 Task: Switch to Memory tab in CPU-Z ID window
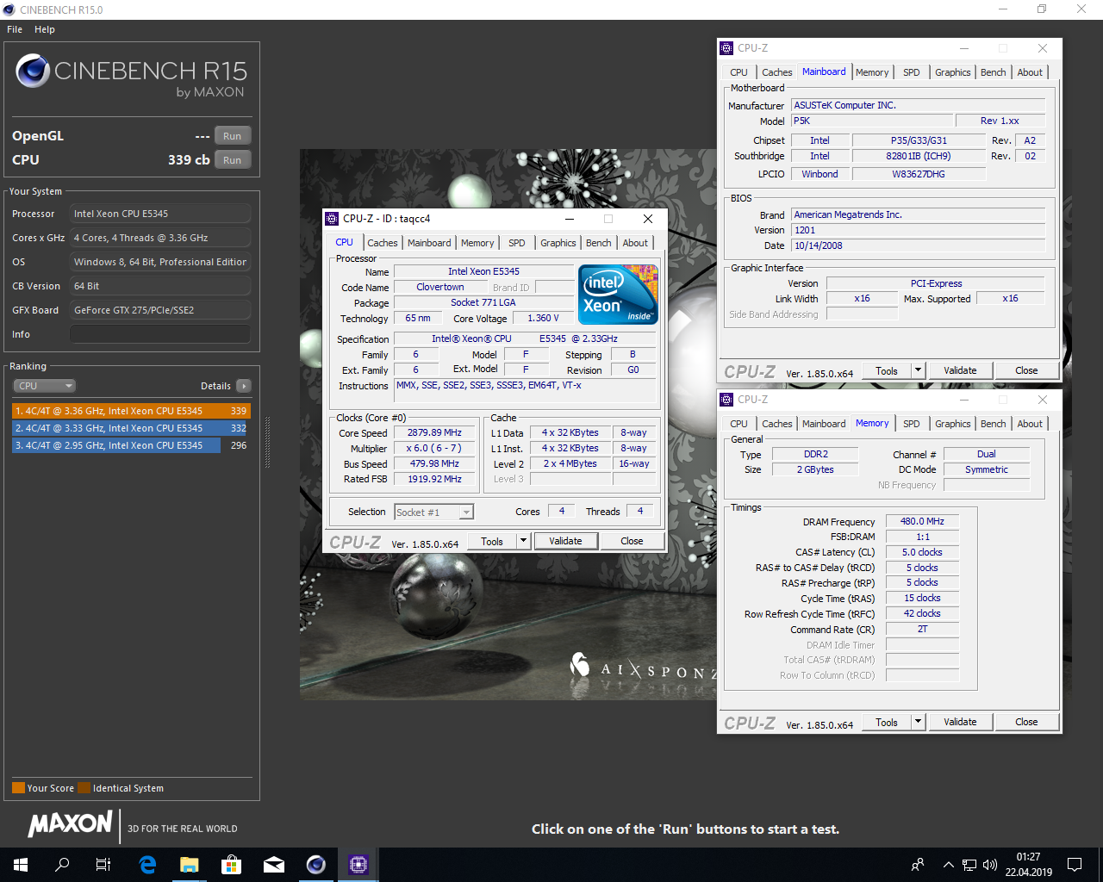[x=477, y=243]
